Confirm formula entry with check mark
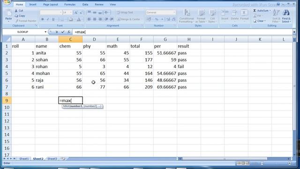 pos(63,32)
